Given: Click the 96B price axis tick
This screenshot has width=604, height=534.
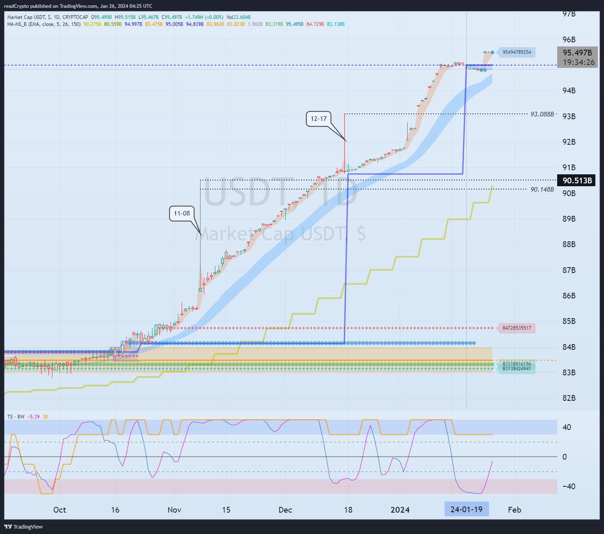Looking at the screenshot, I should pyautogui.click(x=569, y=40).
